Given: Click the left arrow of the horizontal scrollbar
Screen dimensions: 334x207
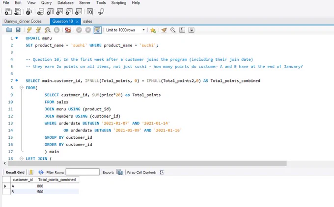Looking at the screenshot, I should tap(5, 163).
